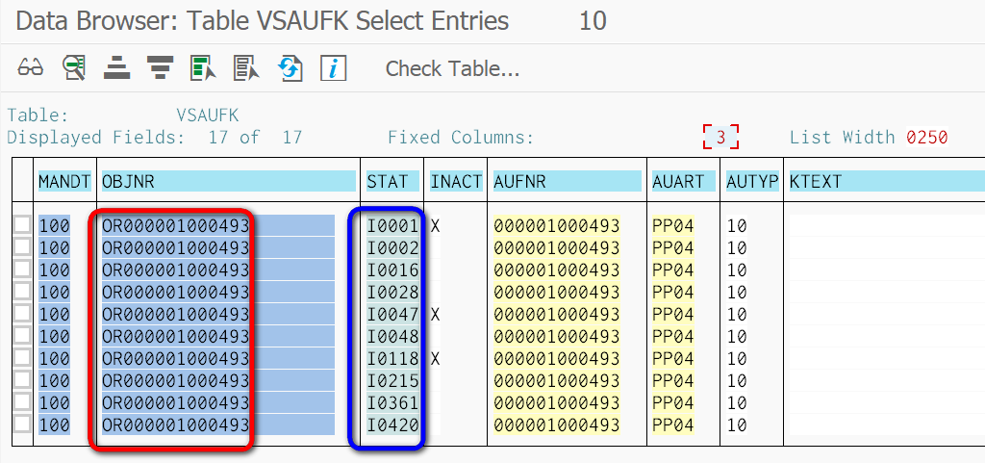Screen dimensions: 985x463
Task: Click the Fixed Columns field showing 3
Action: coord(720,137)
